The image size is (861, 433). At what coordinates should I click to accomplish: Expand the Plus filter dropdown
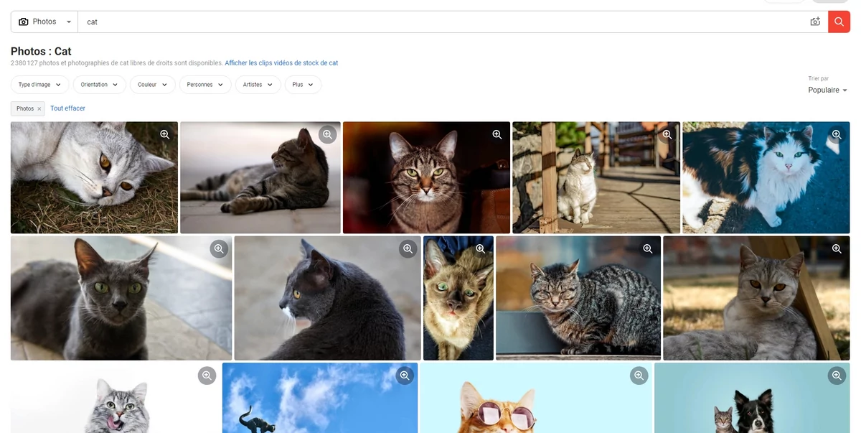[304, 85]
